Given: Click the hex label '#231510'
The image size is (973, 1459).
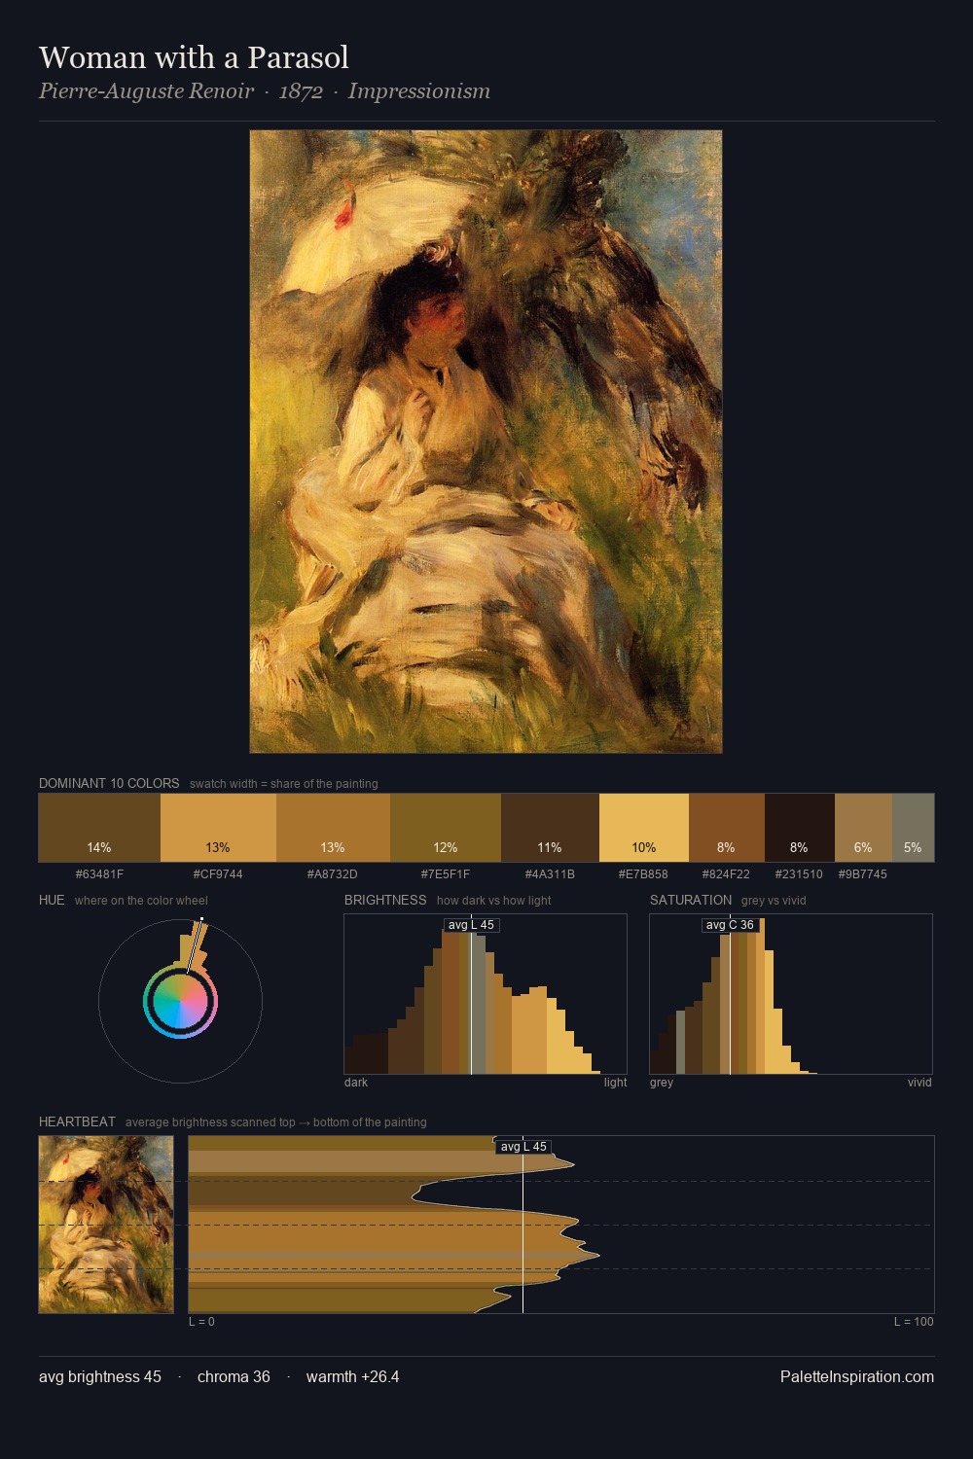Looking at the screenshot, I should 800,874.
